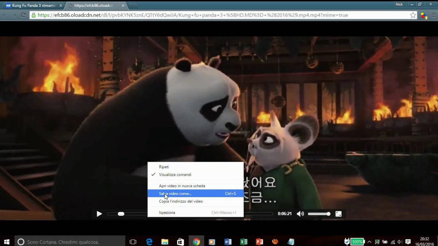This screenshot has height=246, width=438.
Task: Open Task View on the taskbar
Action: (x=133, y=242)
